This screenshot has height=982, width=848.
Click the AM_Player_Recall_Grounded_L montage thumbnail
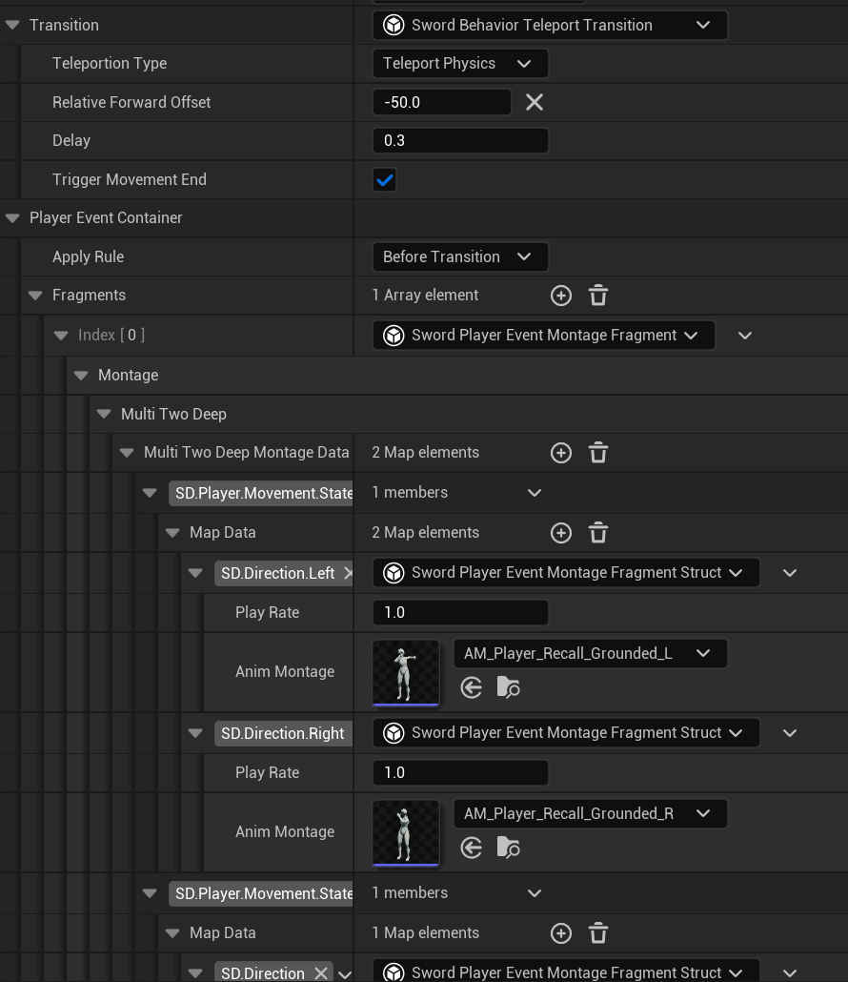(x=406, y=672)
